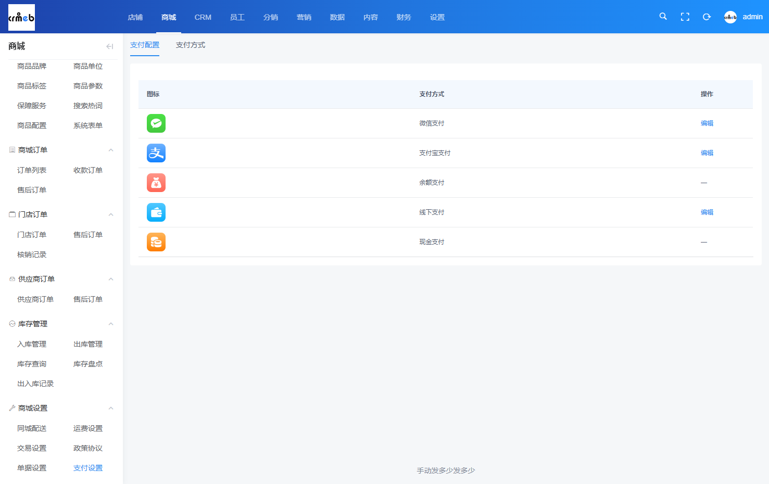The width and height of the screenshot is (769, 484).
Task: Toggle fullscreen mode icon
Action: click(x=685, y=17)
